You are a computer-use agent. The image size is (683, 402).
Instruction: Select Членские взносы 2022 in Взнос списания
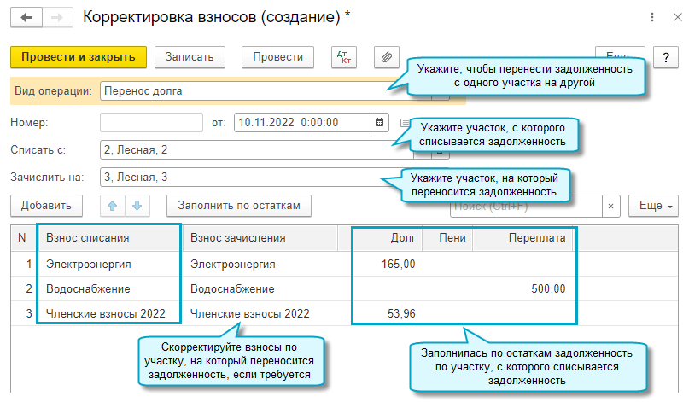click(x=106, y=313)
